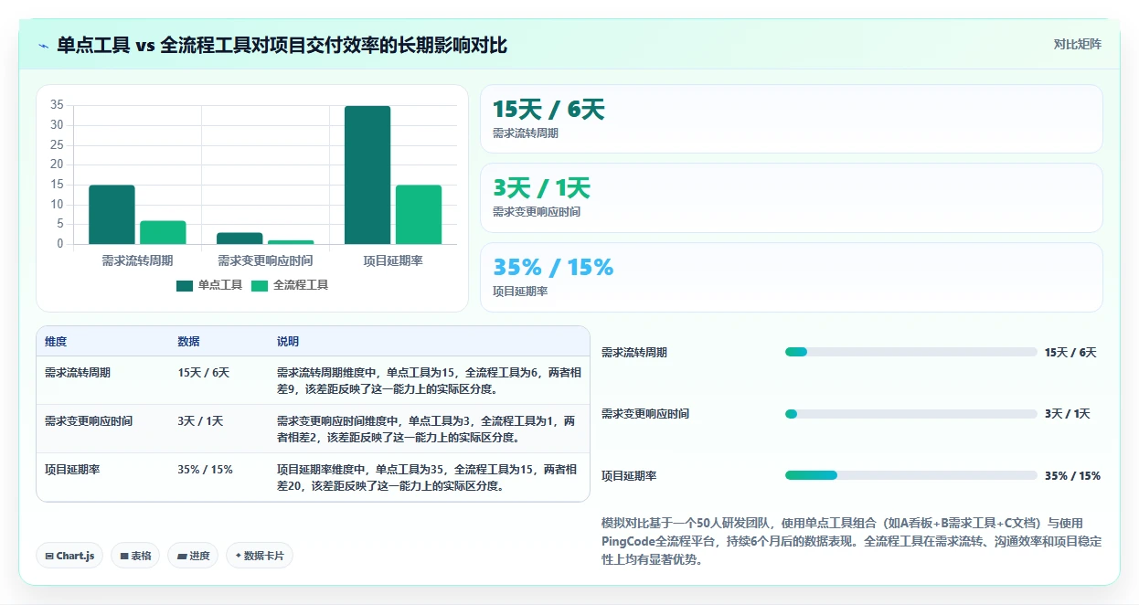Click progress label 需求流转周期

[x=634, y=353]
